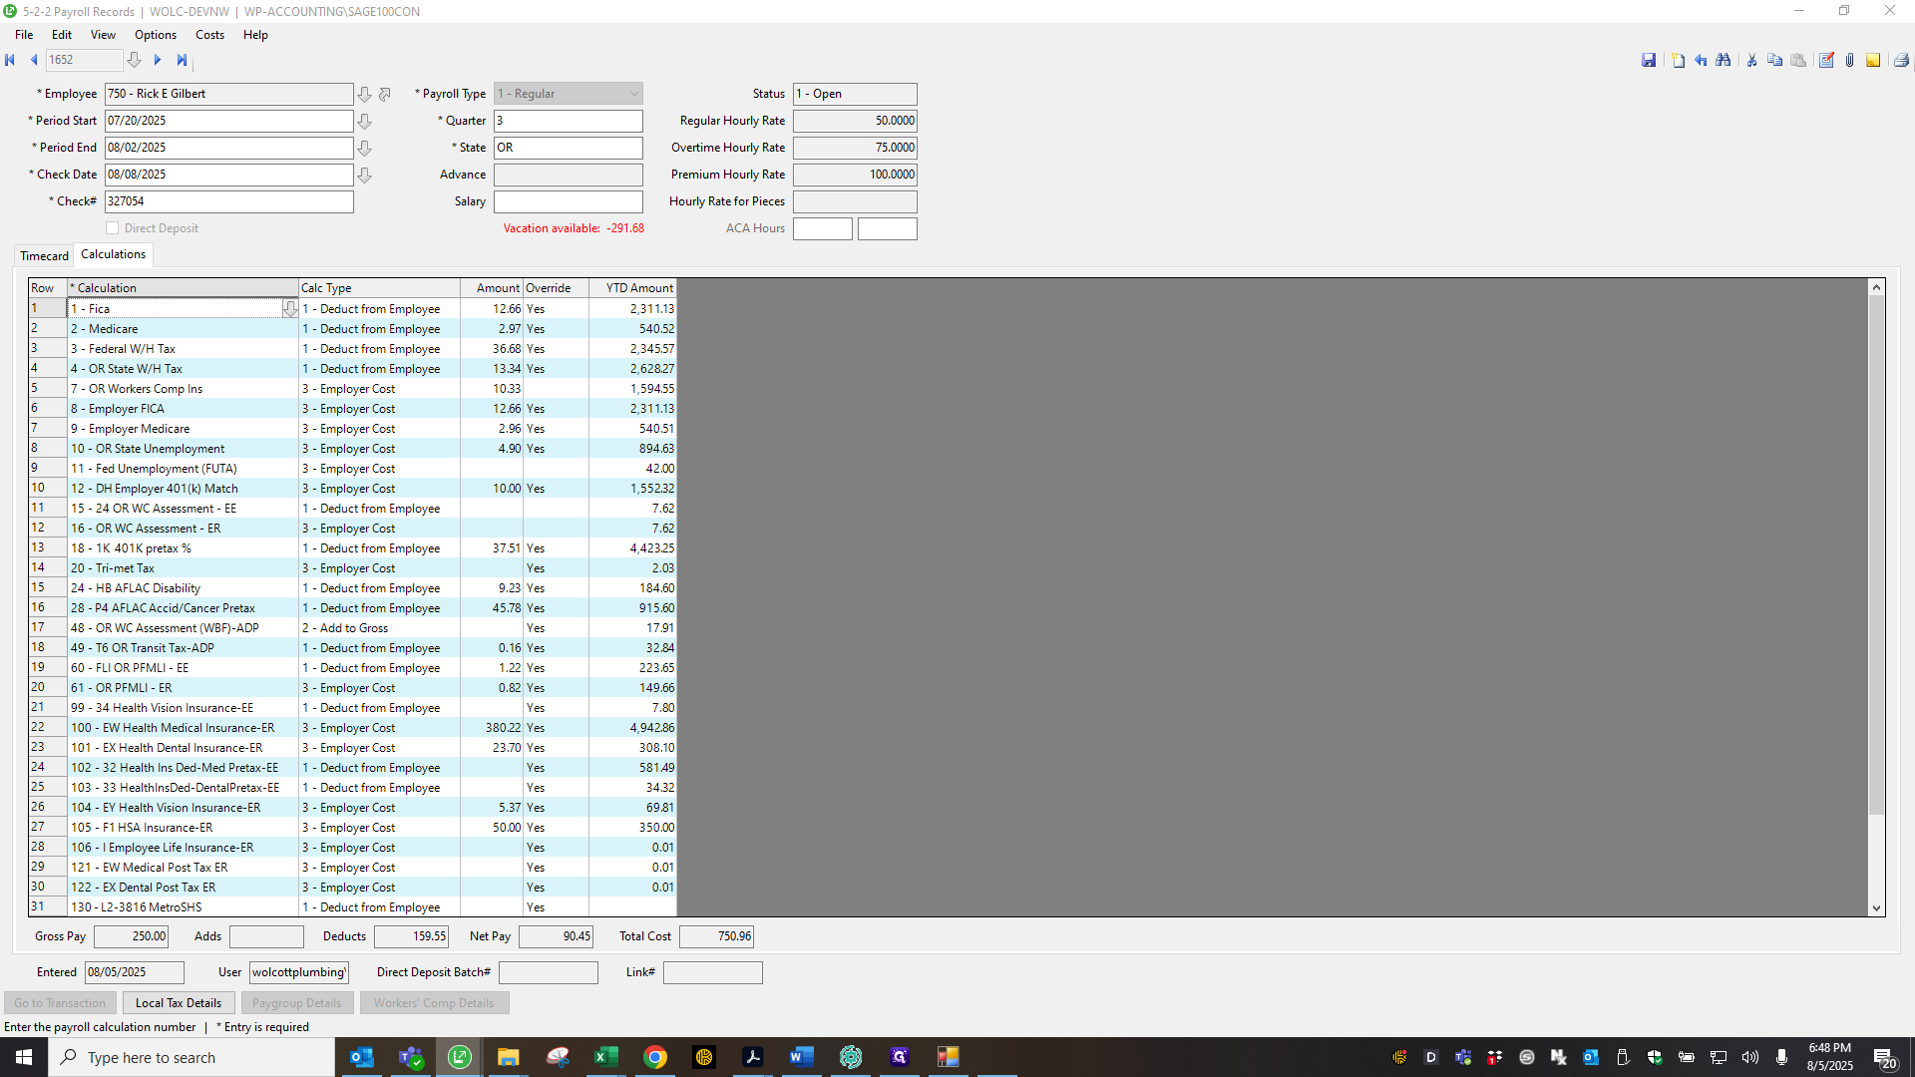This screenshot has width=1915, height=1077.
Task: Open the Check Date picker arrow
Action: click(365, 175)
